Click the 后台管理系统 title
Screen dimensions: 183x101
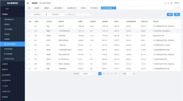[12, 3]
